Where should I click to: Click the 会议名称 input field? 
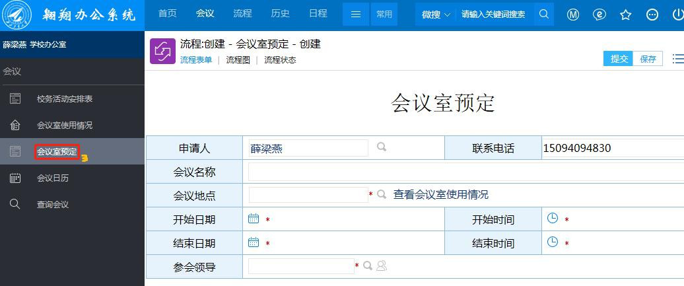tap(462, 172)
